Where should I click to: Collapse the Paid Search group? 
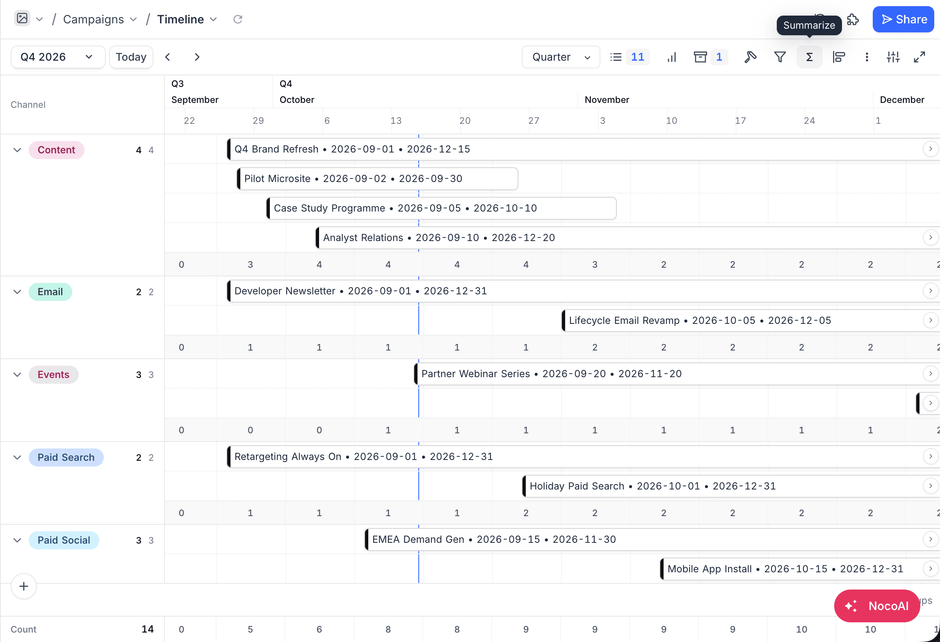pyautogui.click(x=17, y=458)
